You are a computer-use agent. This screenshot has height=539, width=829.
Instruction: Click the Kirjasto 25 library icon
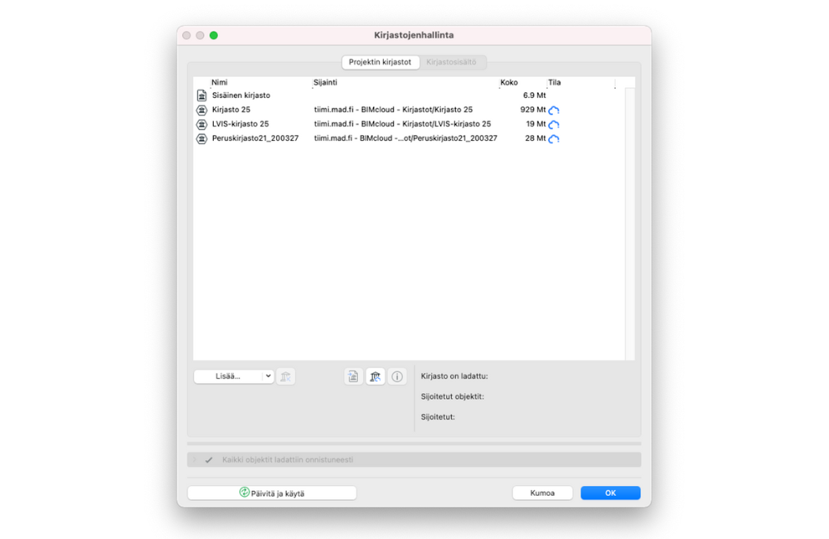(201, 110)
